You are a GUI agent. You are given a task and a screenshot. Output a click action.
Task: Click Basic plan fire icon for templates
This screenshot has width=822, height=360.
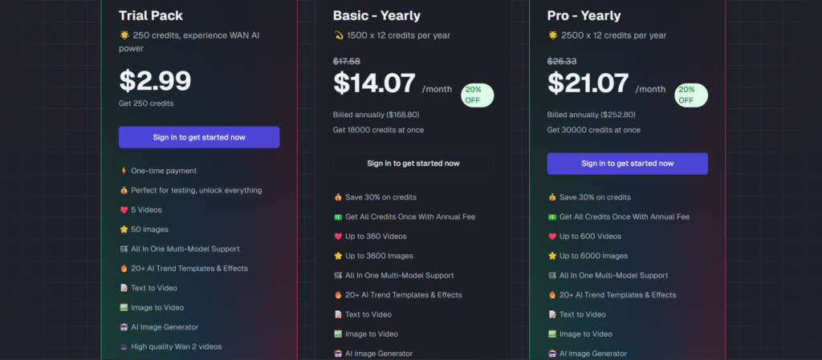coord(338,295)
